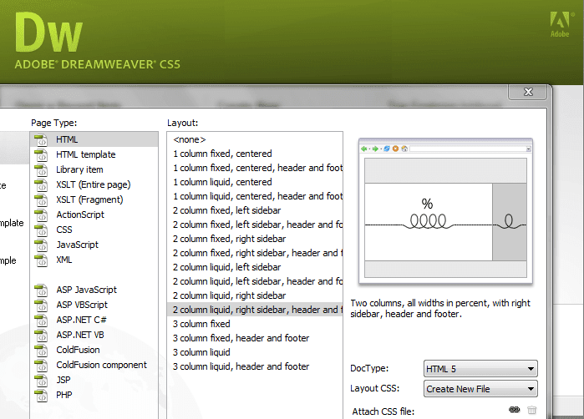Select 2 column fixed, left sidebar, header and footer
Viewport: 584px width, 419px height.
255,225
